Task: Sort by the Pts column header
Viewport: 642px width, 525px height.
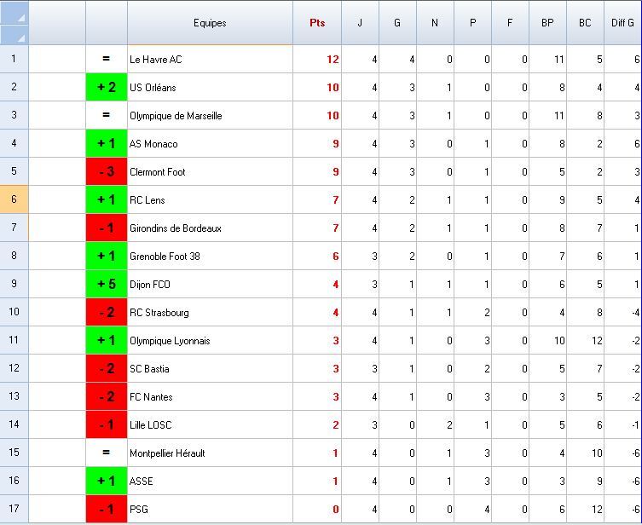Action: coord(317,23)
